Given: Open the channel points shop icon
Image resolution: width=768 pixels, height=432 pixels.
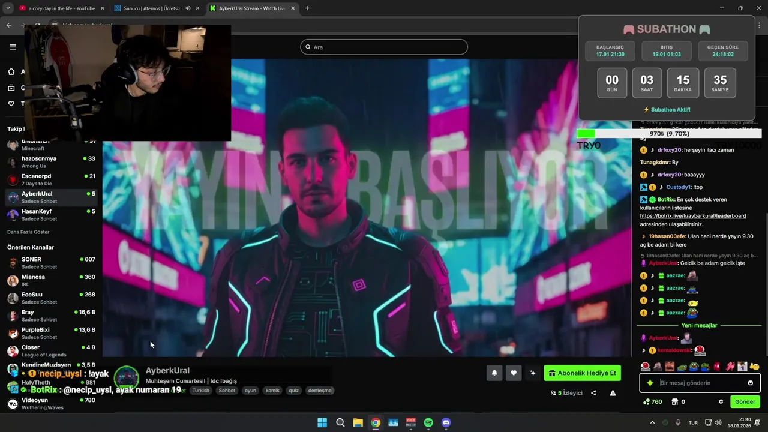Looking at the screenshot, I should [674, 402].
